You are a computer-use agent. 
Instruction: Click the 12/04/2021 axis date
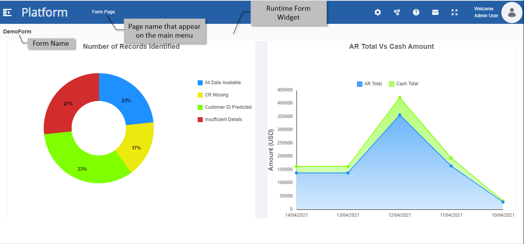point(400,215)
